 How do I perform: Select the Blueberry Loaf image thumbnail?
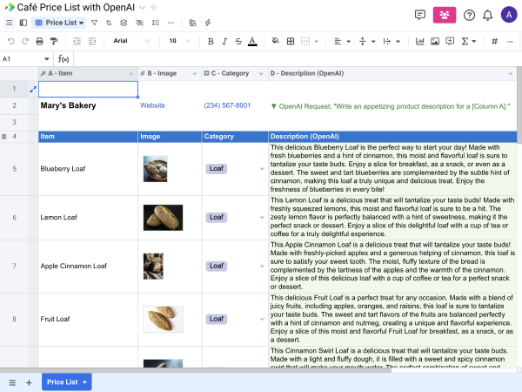point(156,169)
